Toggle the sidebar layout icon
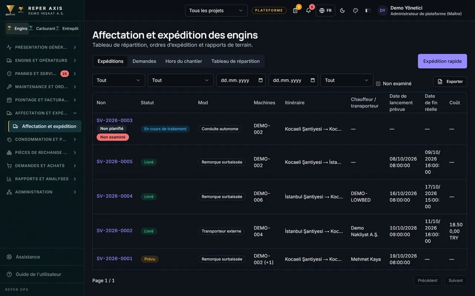Screen dimensions: 475x296 click(368, 10)
